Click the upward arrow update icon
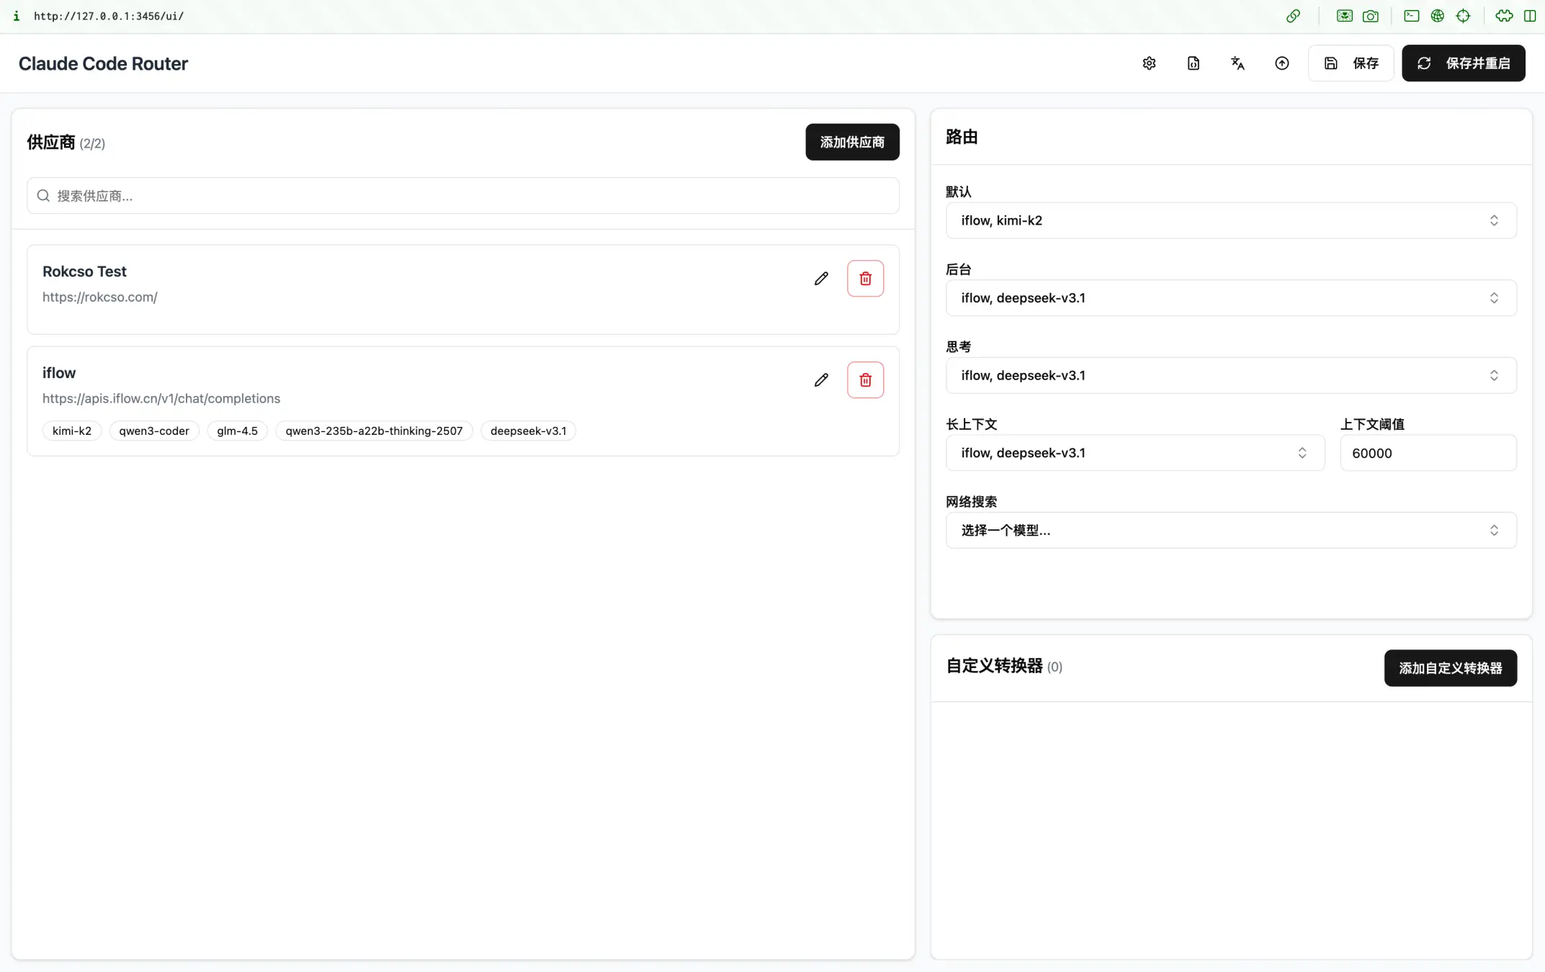Screen dimensions: 1545x972 click(1282, 63)
